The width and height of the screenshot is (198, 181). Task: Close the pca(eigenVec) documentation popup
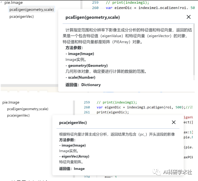173,122
